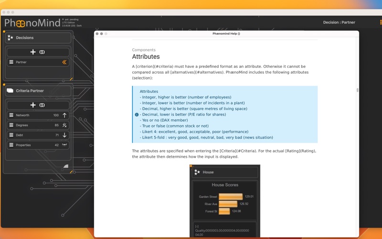The image size is (382, 239).
Task: Minimize the Phaenomind Help window
Action: 102,33
